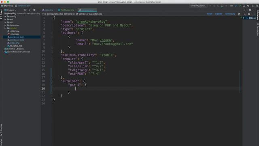Click composer.json breadcrumb in navigation bar
Screen dimensions: 259x146
click(23, 6)
